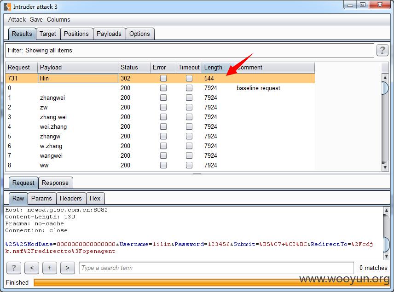394x292 pixels.
Task: Click request viewer scroll down arrow
Action: pyautogui.click(x=386, y=256)
